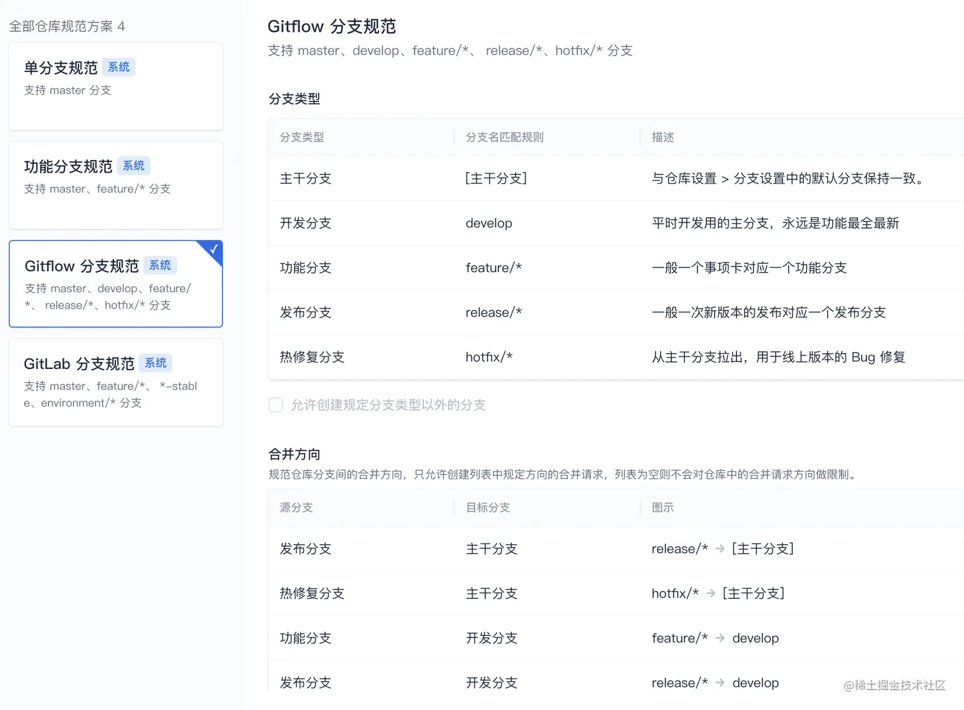Click the 系统 tag on 单分支规范
Screen dimensions: 964x710
click(119, 67)
